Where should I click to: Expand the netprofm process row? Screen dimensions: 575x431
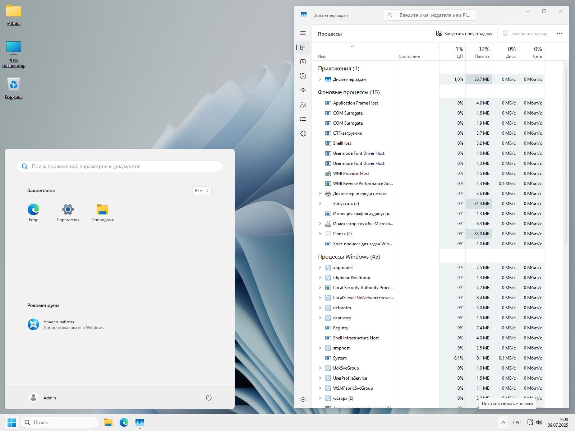pos(320,308)
